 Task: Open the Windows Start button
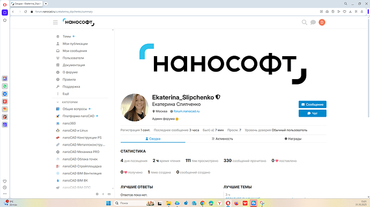[x=108, y=203]
